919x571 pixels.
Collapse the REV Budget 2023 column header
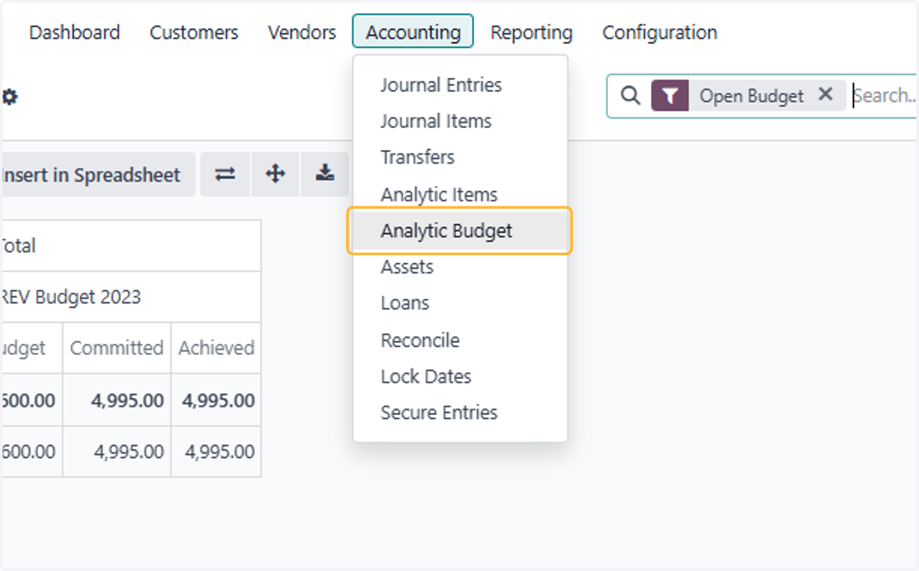(x=130, y=297)
